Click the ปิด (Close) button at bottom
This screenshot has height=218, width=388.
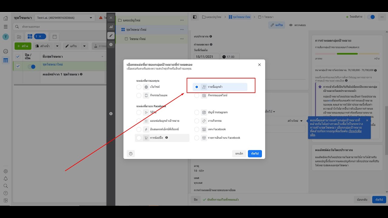[196, 200]
